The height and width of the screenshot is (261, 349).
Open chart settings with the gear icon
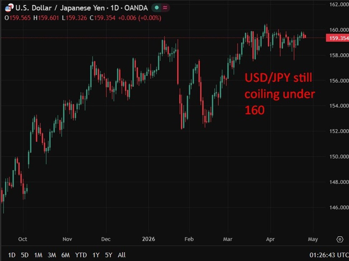point(340,239)
